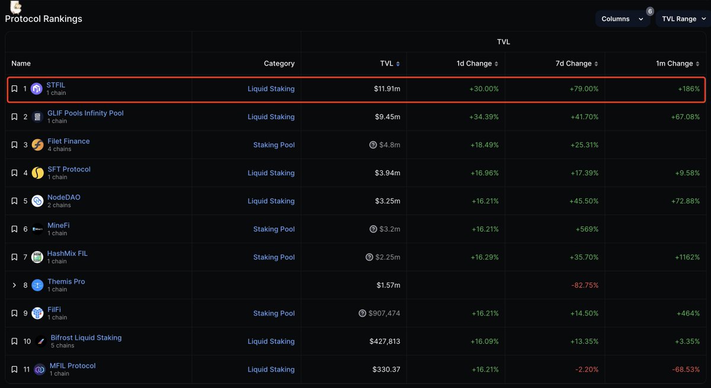Image resolution: width=711 pixels, height=388 pixels.
Task: Open the MFIL Protocol link
Action: click(73, 366)
